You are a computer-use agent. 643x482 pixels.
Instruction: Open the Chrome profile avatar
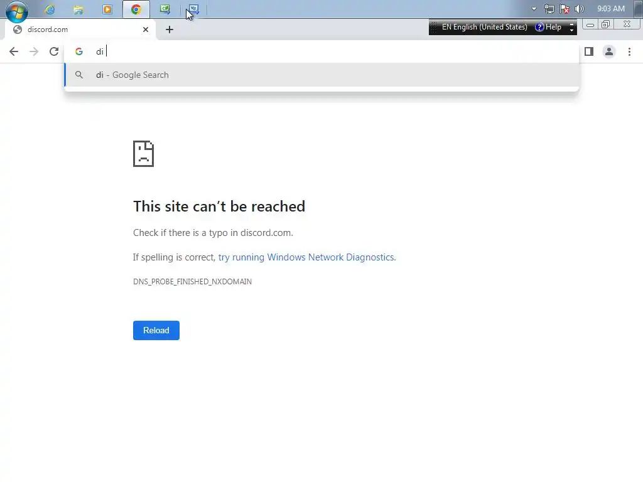[x=609, y=51]
